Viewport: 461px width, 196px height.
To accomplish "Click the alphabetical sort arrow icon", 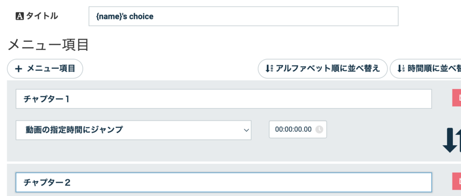I will tap(269, 69).
